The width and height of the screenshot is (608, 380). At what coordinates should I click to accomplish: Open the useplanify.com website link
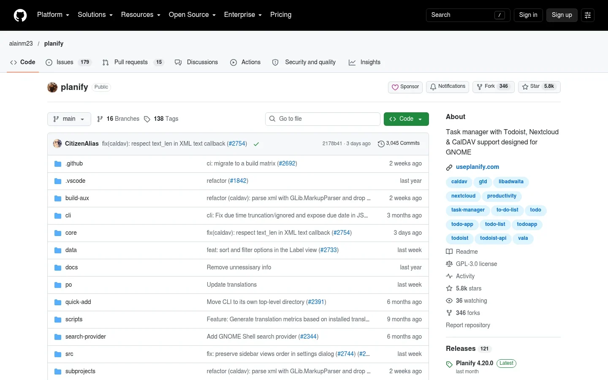click(x=478, y=167)
